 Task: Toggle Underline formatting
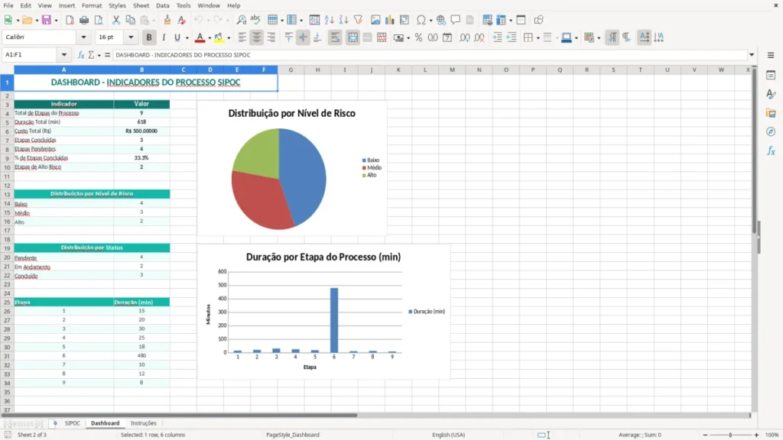tap(177, 37)
